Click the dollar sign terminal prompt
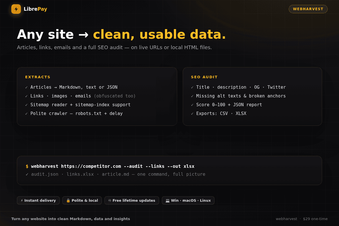This screenshot has height=226, width=339. (27, 166)
